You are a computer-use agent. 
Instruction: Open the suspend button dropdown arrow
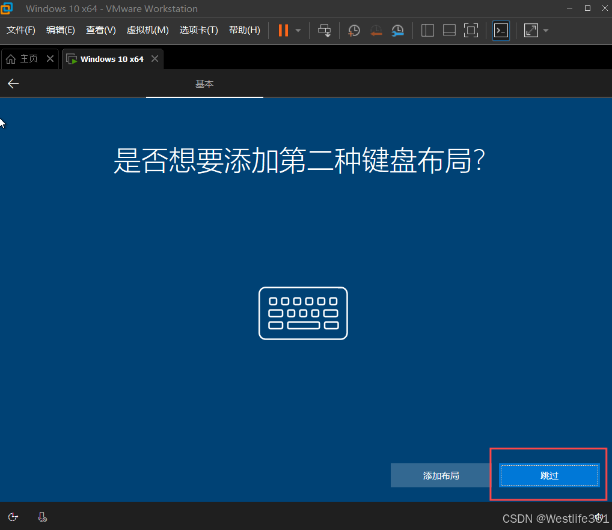click(298, 30)
